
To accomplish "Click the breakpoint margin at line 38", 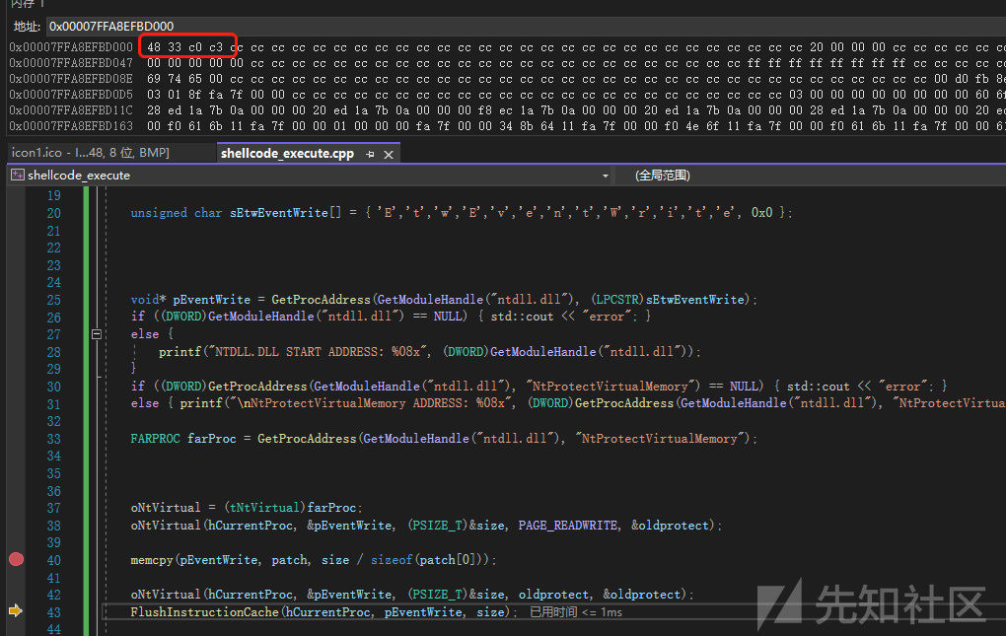I will click(16, 526).
